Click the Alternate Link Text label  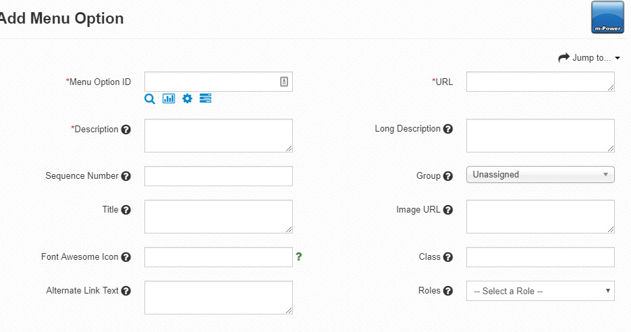[82, 291]
